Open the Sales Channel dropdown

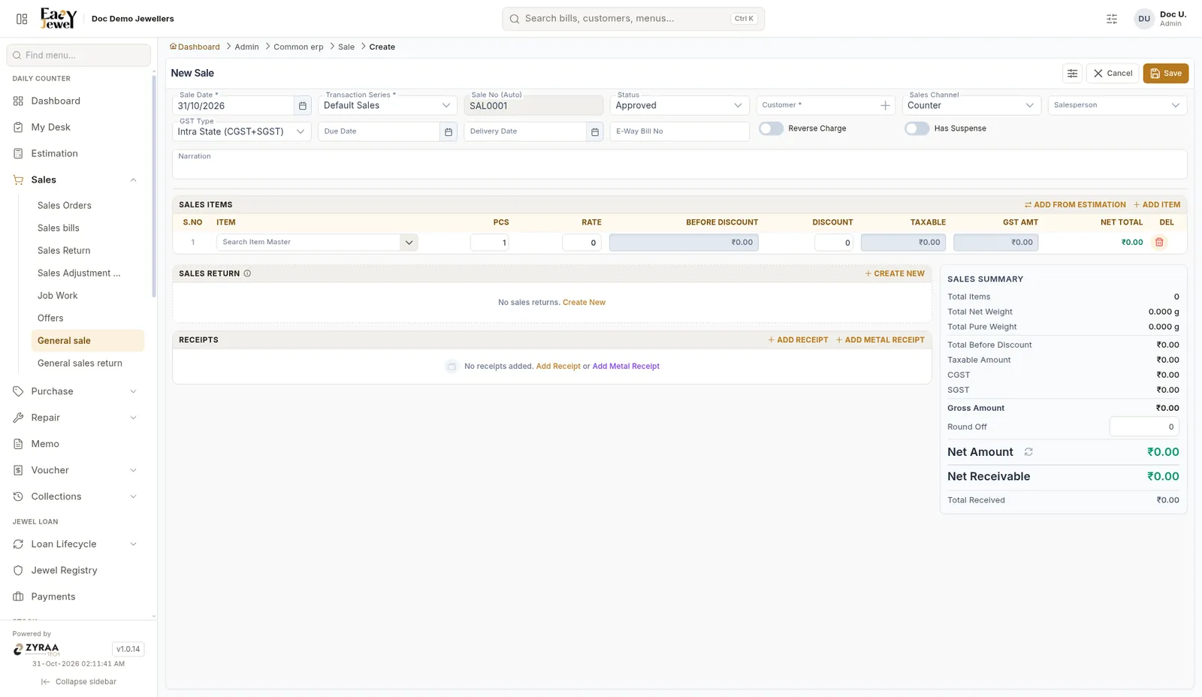(971, 105)
